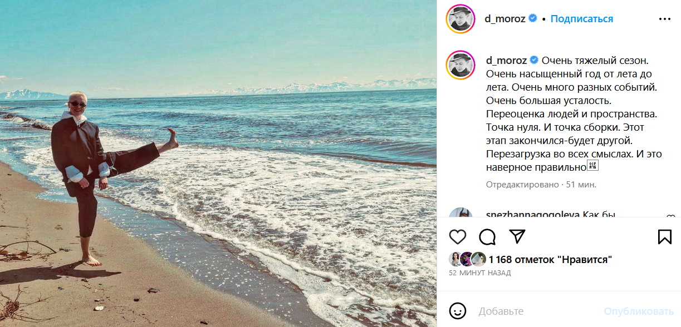Click the beach photo of the post
The height and width of the screenshot is (327, 681).
[218, 163]
